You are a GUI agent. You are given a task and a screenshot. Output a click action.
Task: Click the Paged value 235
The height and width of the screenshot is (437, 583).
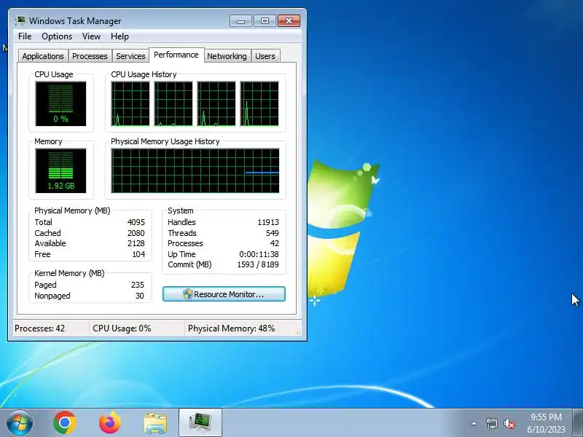click(x=138, y=285)
